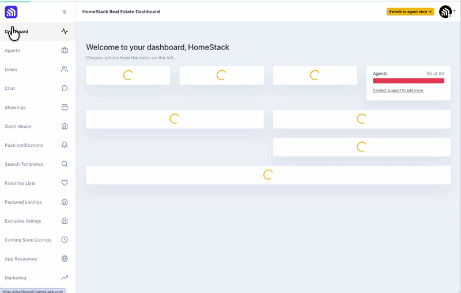The height and width of the screenshot is (293, 461).
Task: Click the HomeStack logo in the sidebar
Action: (x=11, y=12)
